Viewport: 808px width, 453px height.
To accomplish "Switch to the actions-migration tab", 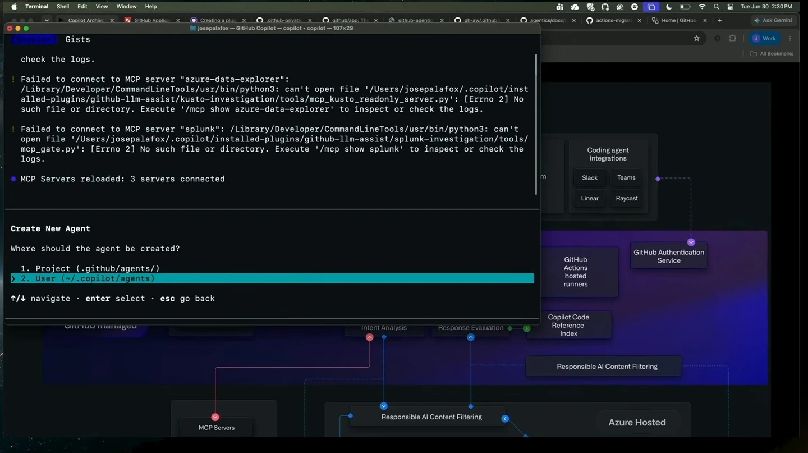I will [x=613, y=20].
